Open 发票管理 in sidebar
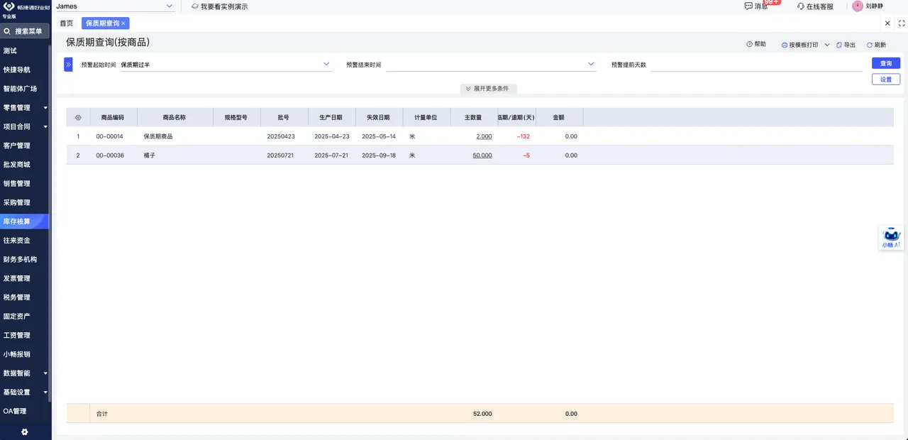This screenshot has height=440, width=908. [x=17, y=278]
